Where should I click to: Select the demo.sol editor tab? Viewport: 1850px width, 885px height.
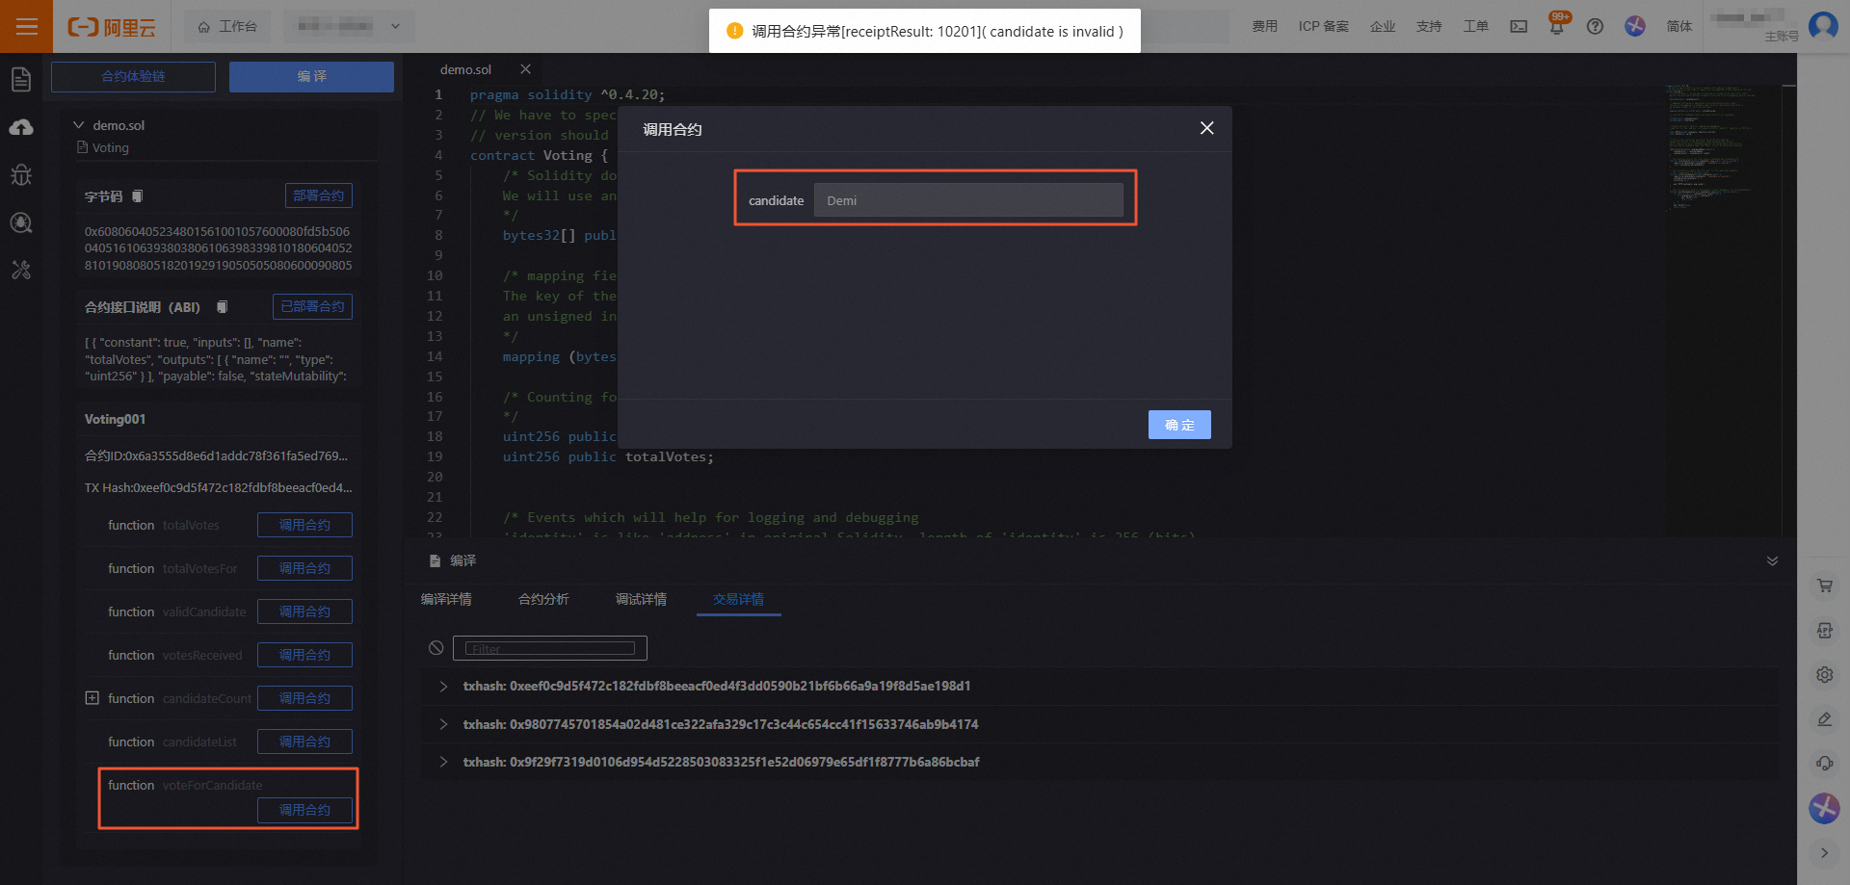[x=465, y=69]
